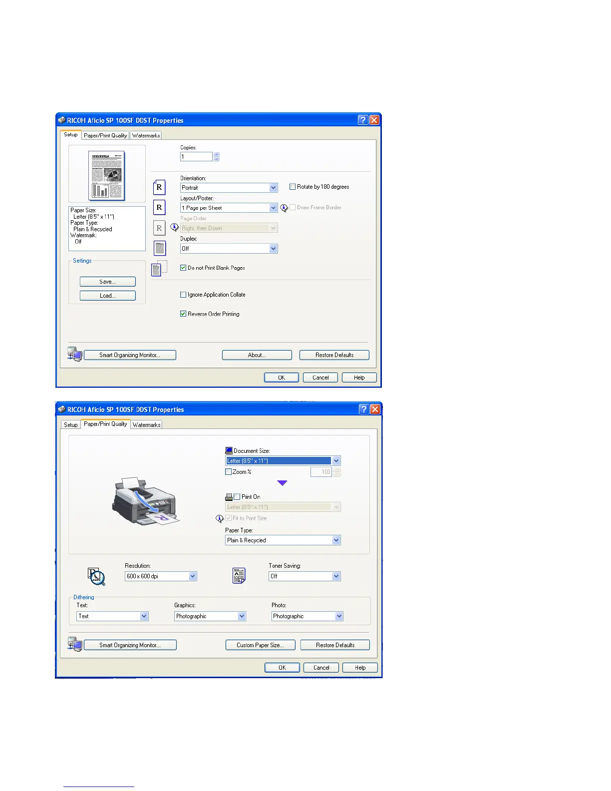Switch to Watermarks tab in Setup window
The width and height of the screenshot is (611, 791).
click(x=146, y=135)
